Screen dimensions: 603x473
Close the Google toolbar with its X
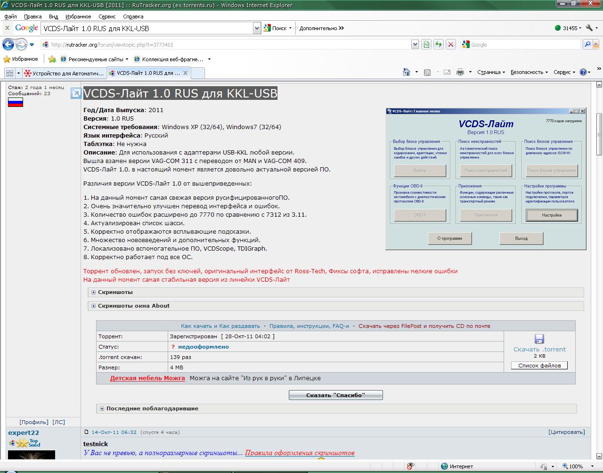(x=7, y=28)
